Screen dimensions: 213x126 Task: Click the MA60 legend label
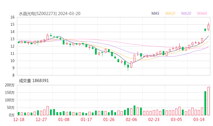point(202,13)
